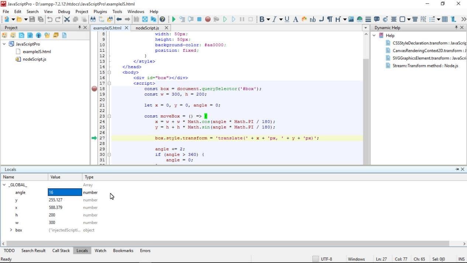The height and width of the screenshot is (263, 467).
Task: Open New file dropdown arrow
Action: tap(13, 19)
